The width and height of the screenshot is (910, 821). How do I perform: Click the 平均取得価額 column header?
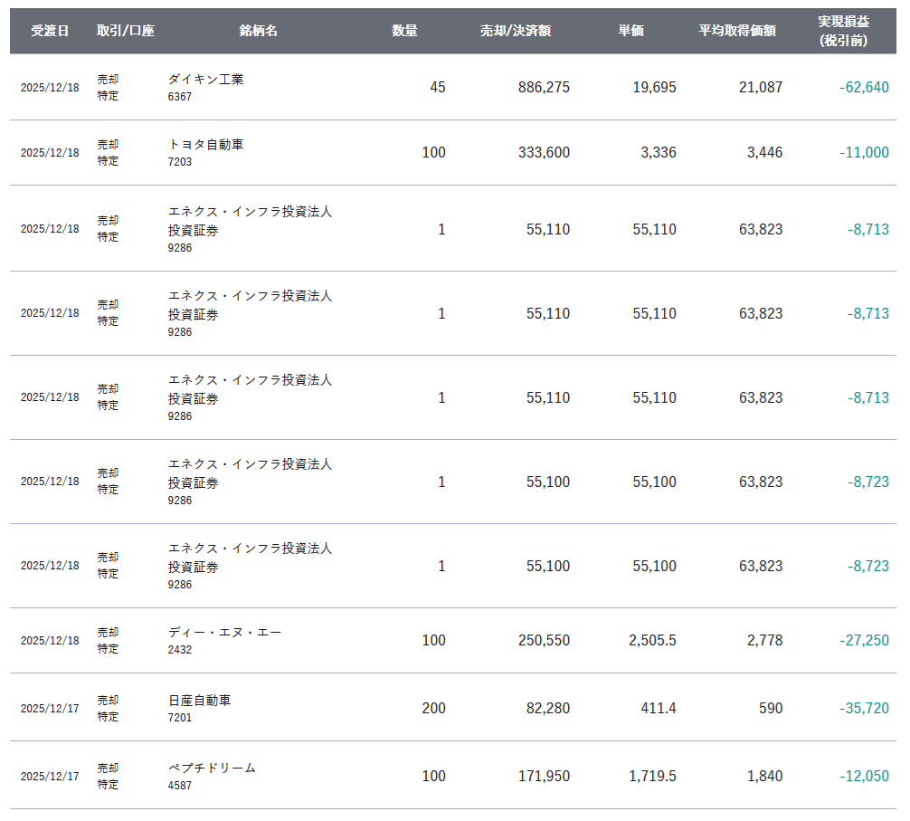(x=737, y=31)
